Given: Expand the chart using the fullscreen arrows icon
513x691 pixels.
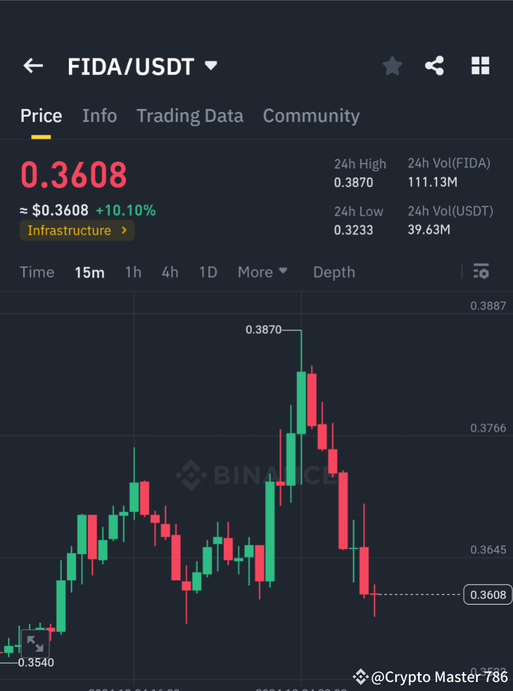Looking at the screenshot, I should coord(36,643).
